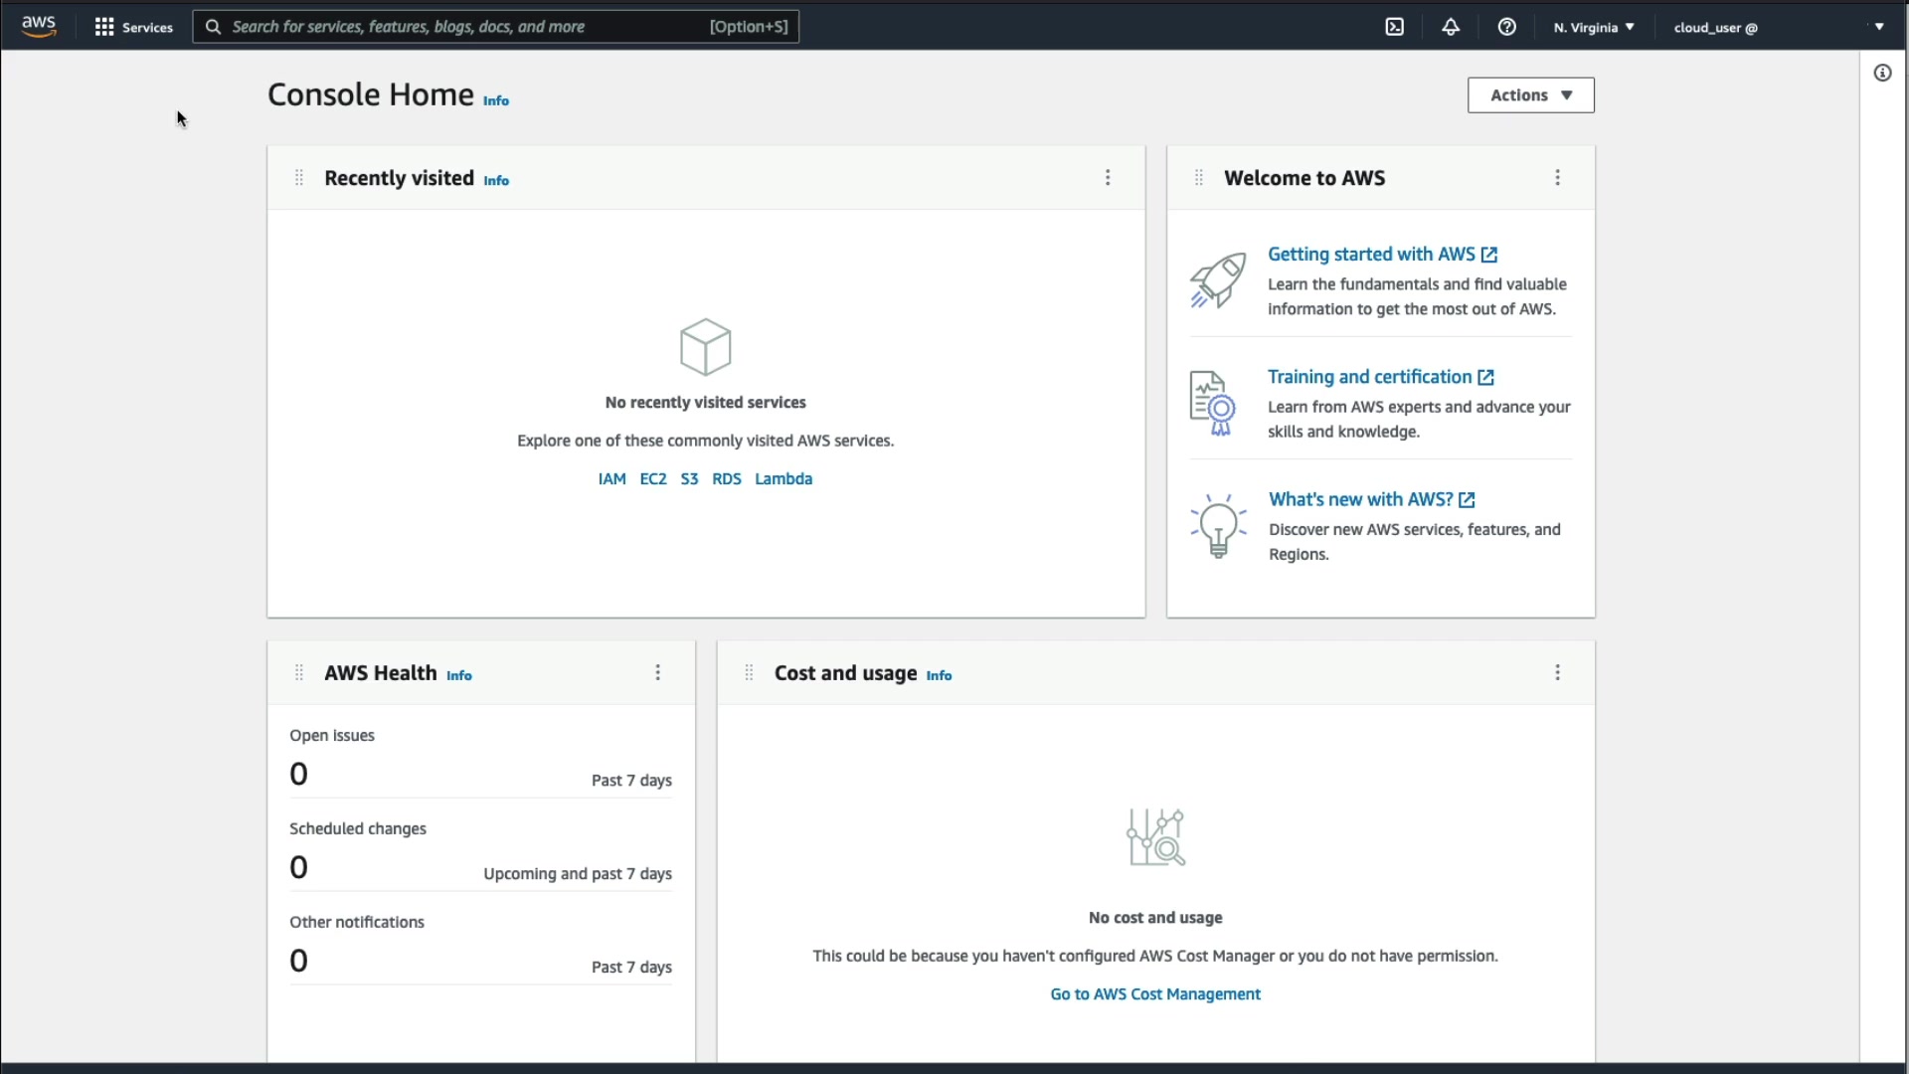Open the Recently visited widget options menu
This screenshot has height=1074, width=1909.
pos(1108,177)
